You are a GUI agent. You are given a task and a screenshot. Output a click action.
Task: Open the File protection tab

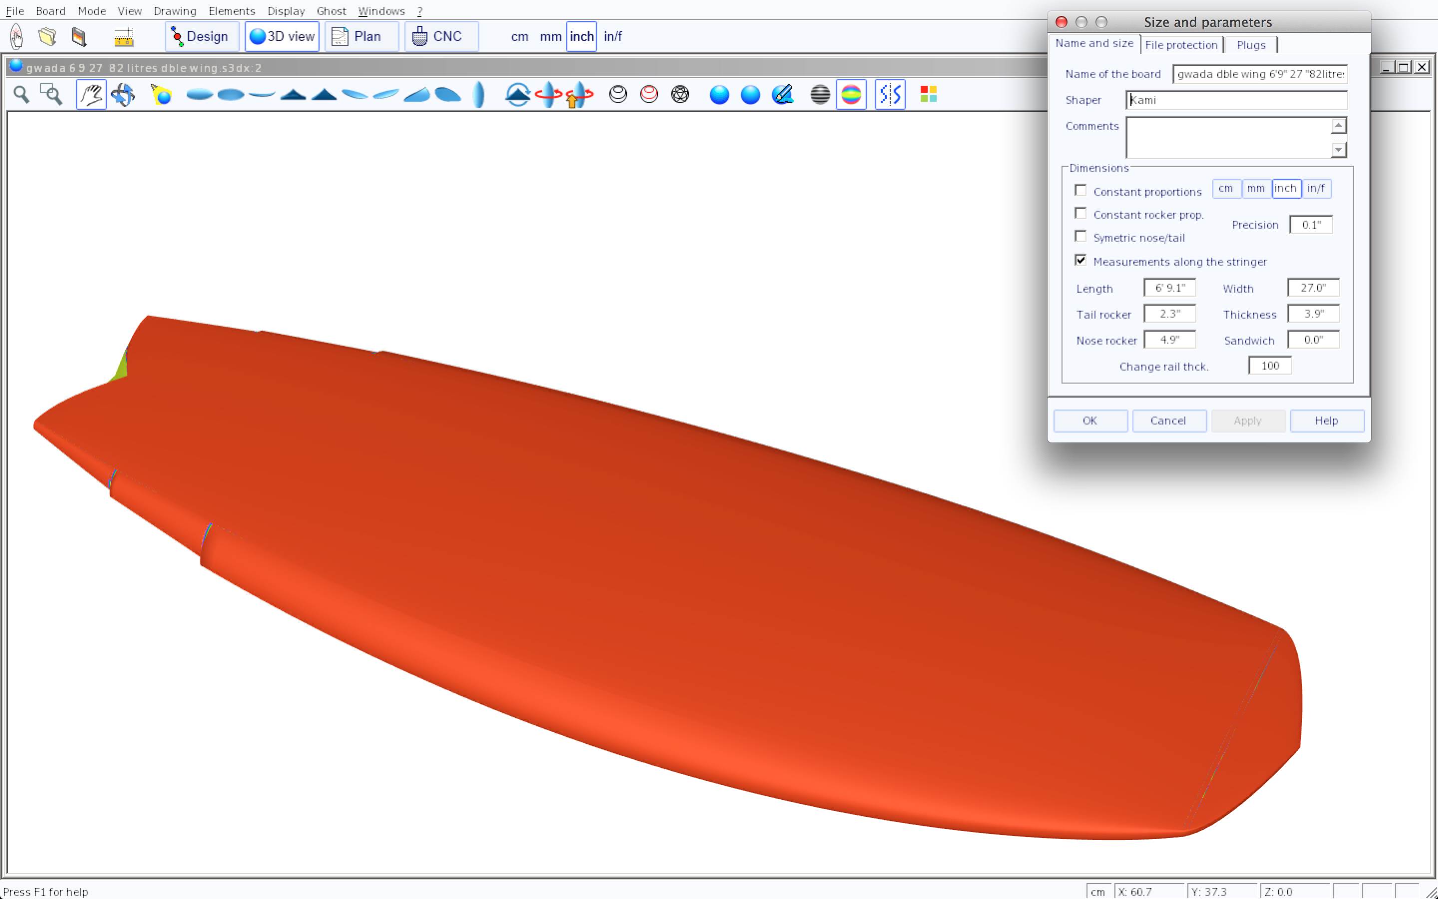tap(1181, 45)
